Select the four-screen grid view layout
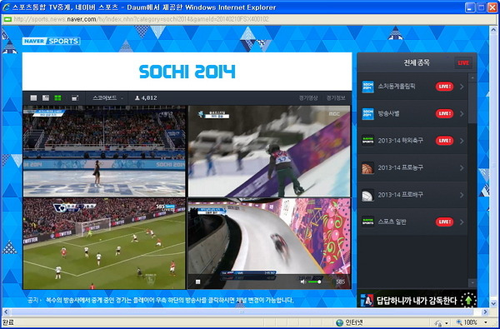 tap(57, 98)
